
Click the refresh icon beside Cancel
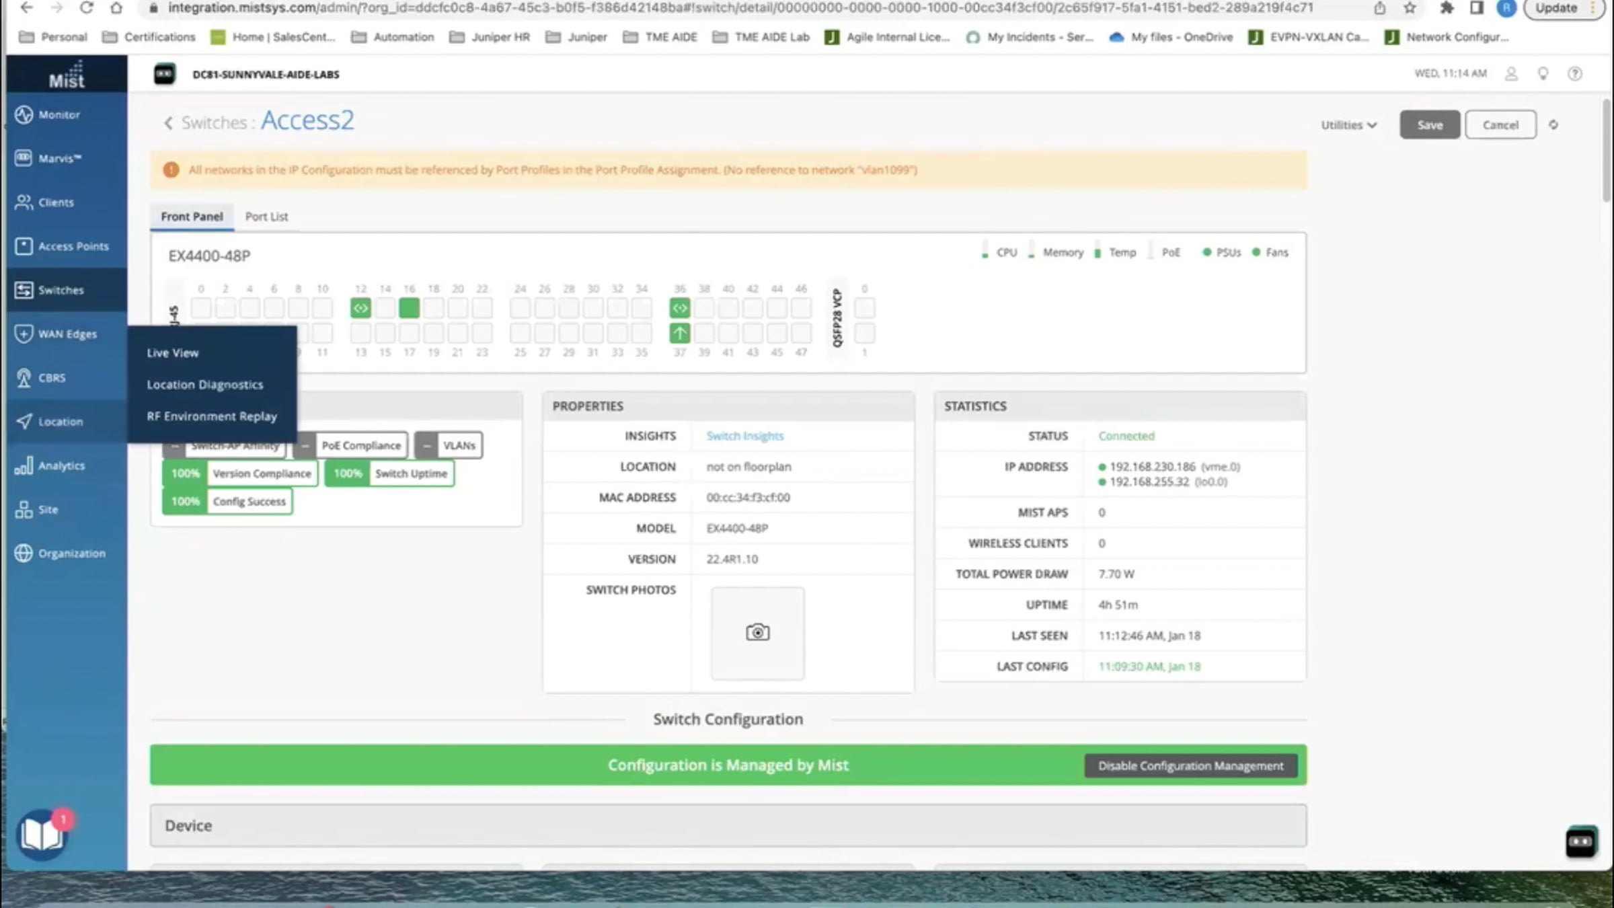tap(1553, 124)
